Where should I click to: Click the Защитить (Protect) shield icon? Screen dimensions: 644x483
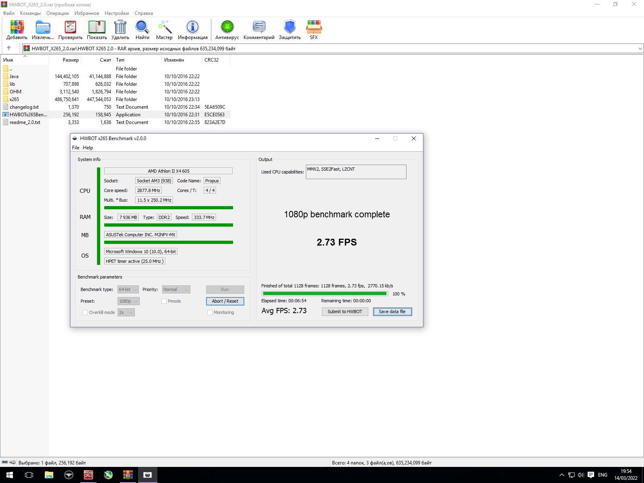[290, 30]
